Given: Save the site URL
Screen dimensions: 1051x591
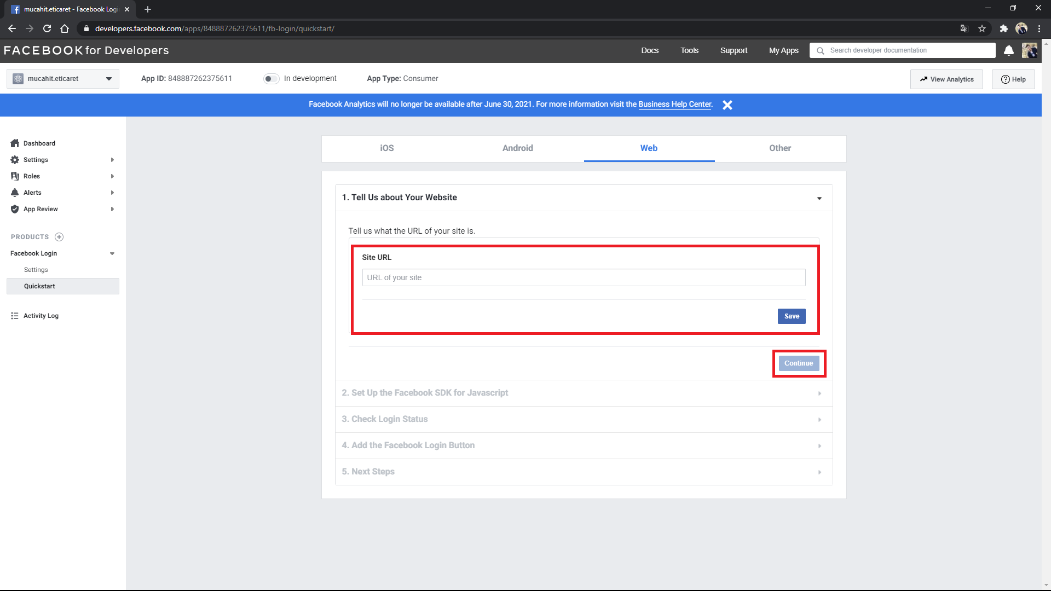Looking at the screenshot, I should click(792, 316).
